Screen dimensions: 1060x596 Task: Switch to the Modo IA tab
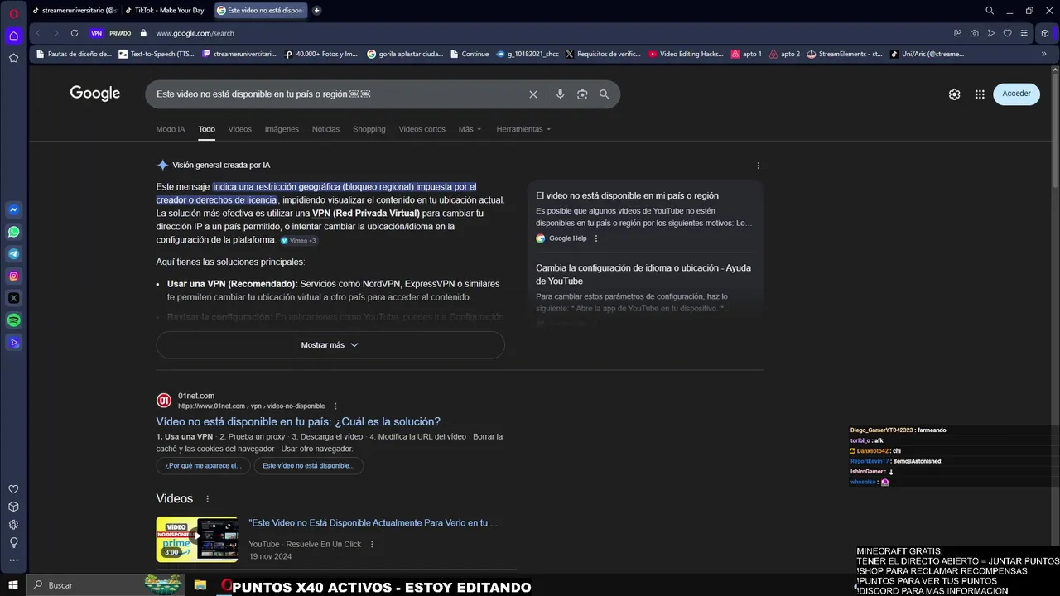[171, 129]
